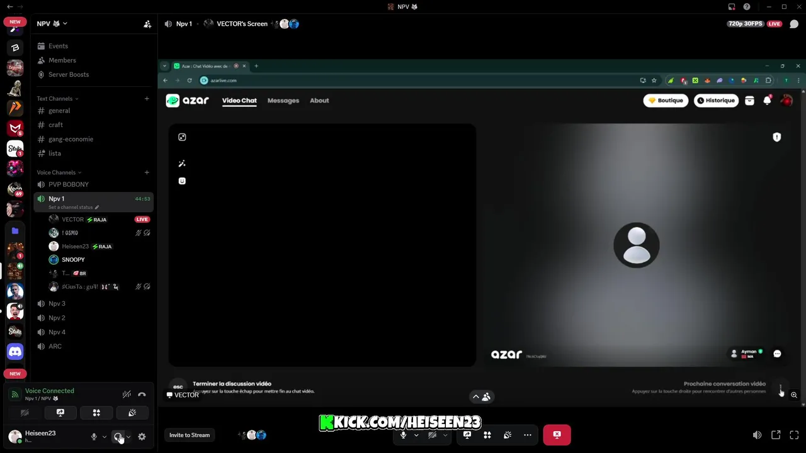This screenshot has width=806, height=453.
Task: Open chat bubble icon at top right
Action: click(794, 24)
